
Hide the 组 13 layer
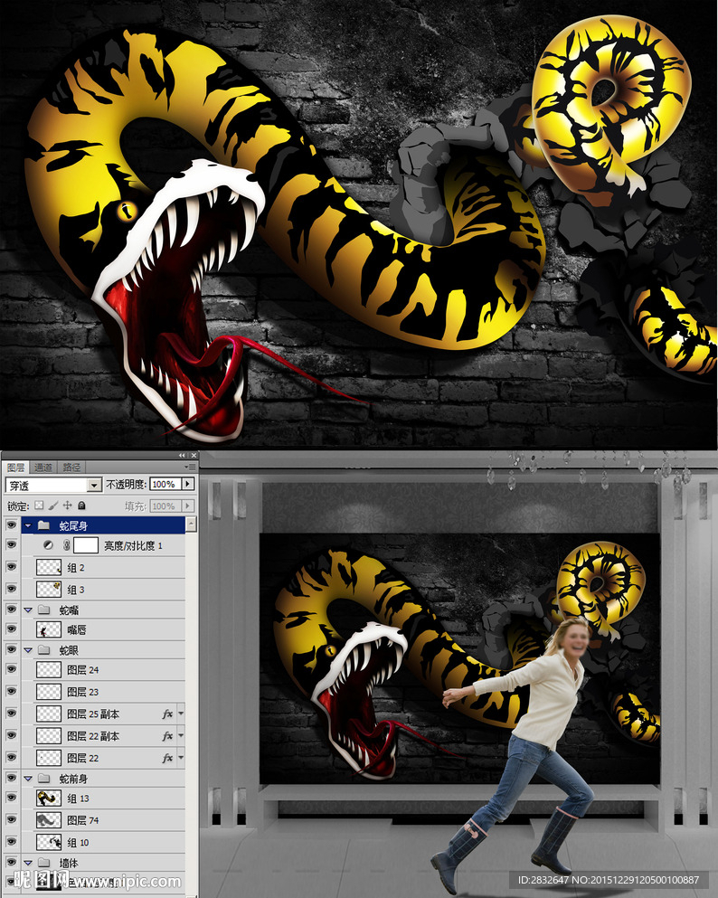(11, 798)
